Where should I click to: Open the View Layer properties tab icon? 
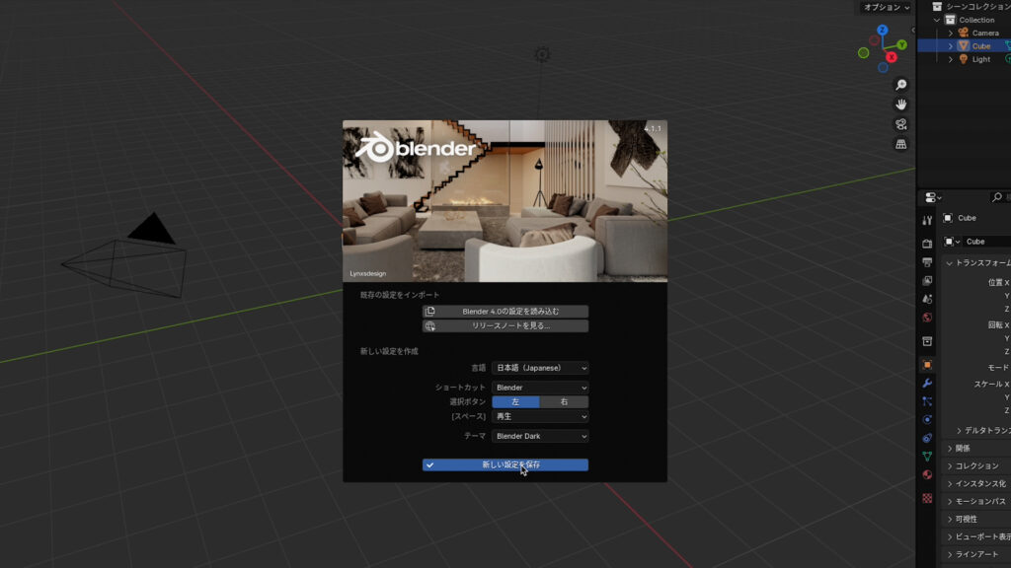[x=927, y=281]
